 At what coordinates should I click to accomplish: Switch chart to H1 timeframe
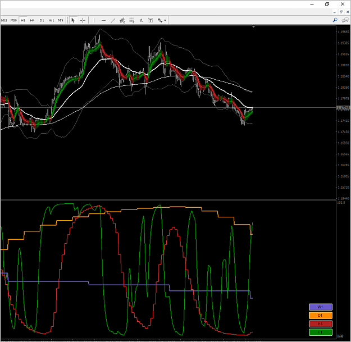point(23,20)
